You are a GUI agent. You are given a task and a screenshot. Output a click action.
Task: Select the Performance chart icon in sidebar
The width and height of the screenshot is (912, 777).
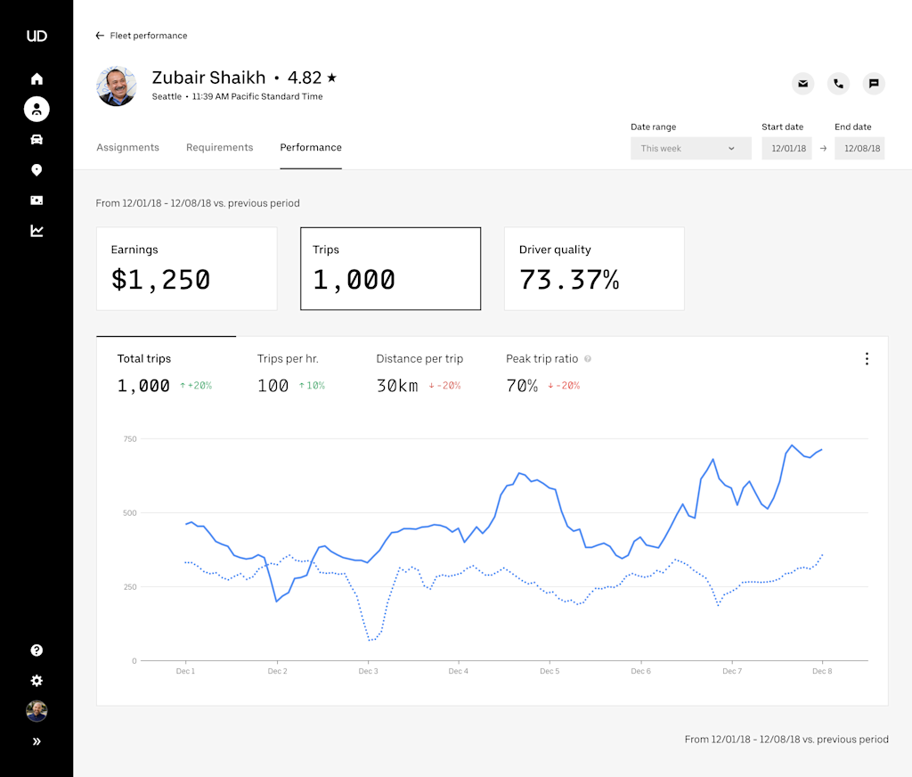(37, 230)
